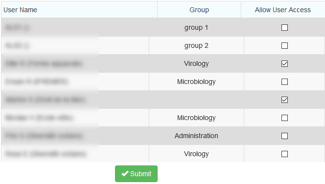Click the blurred user name in group 1 row
The image size is (325, 184).
(18, 27)
